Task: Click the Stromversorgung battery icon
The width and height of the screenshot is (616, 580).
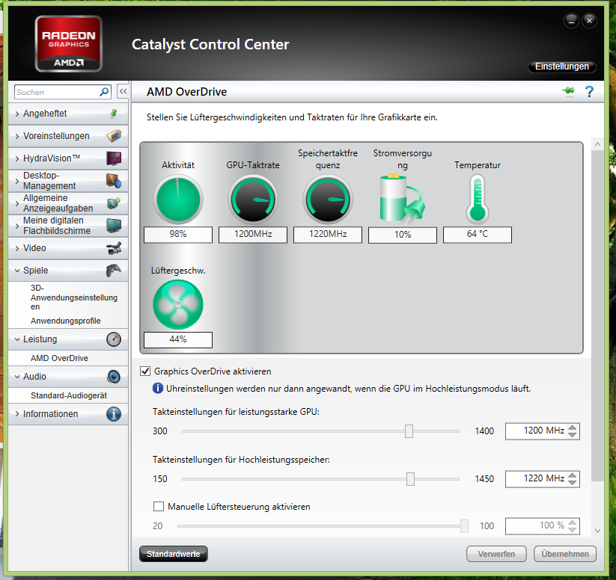Action: [402, 200]
